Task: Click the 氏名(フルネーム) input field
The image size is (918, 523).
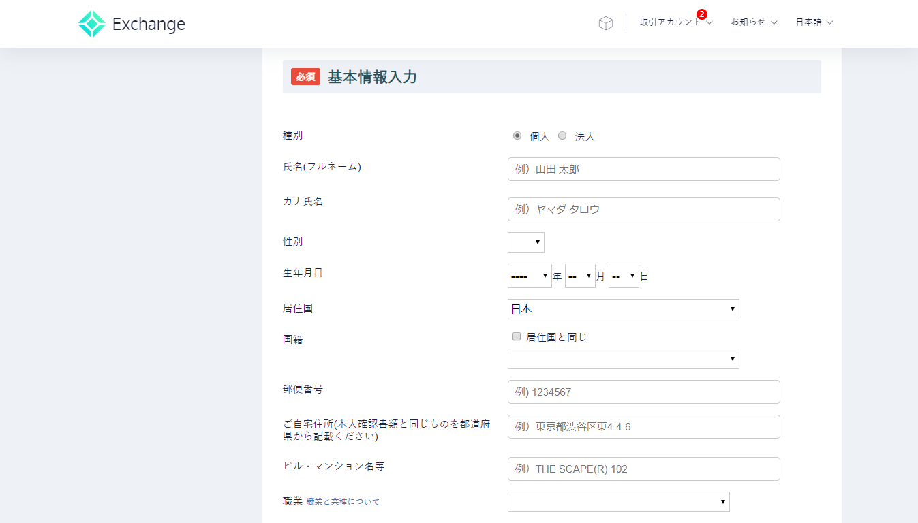Action: pyautogui.click(x=643, y=169)
